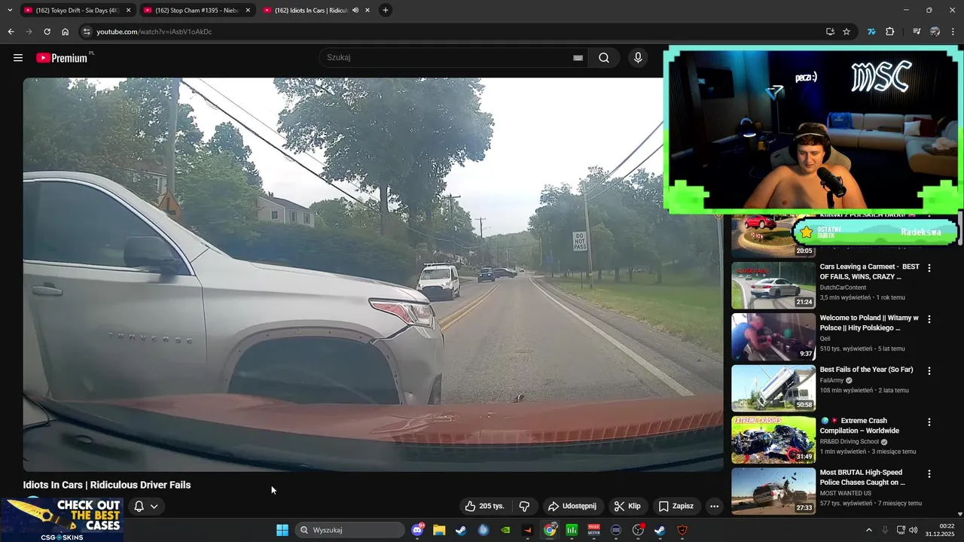Mute the Idiots In Cars tab audio icon

(x=355, y=11)
